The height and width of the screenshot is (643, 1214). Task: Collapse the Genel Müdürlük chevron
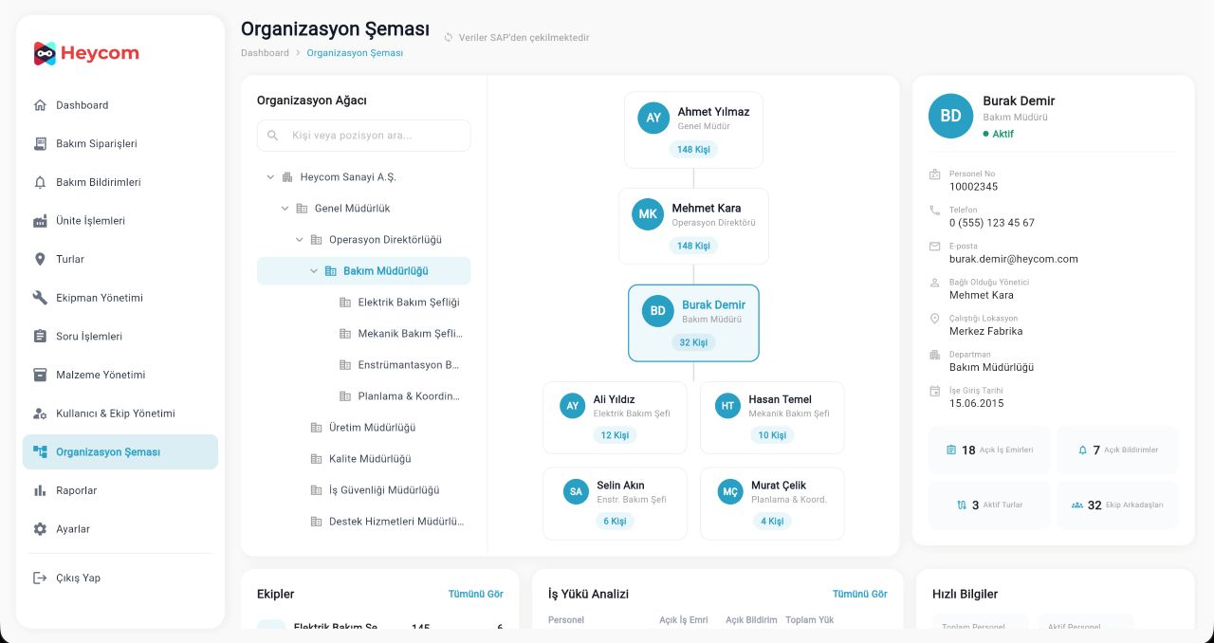(285, 209)
